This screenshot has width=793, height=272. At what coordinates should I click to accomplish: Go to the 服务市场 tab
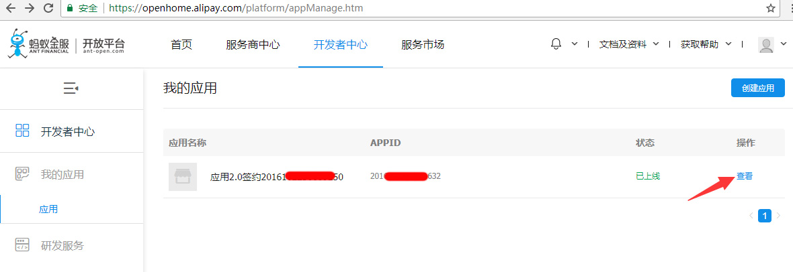(x=422, y=45)
